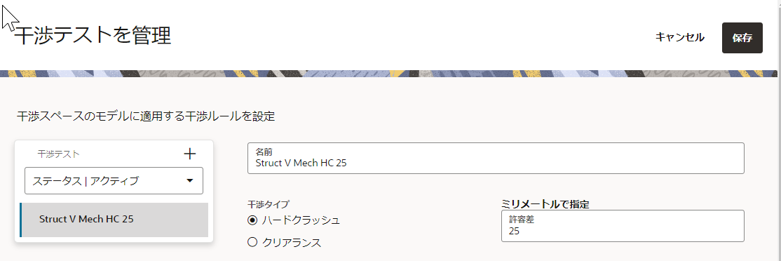Click the status dropdown caret arrow
The height and width of the screenshot is (261, 781).
[x=190, y=180]
